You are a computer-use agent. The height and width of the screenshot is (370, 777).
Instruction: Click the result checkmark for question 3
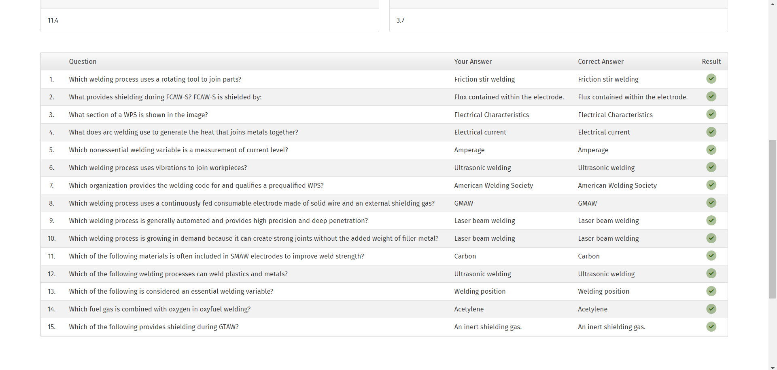click(x=711, y=114)
